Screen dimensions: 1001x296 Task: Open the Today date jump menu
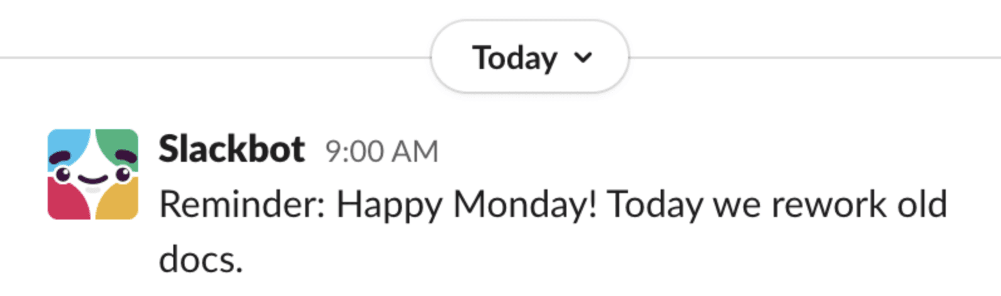(x=529, y=58)
